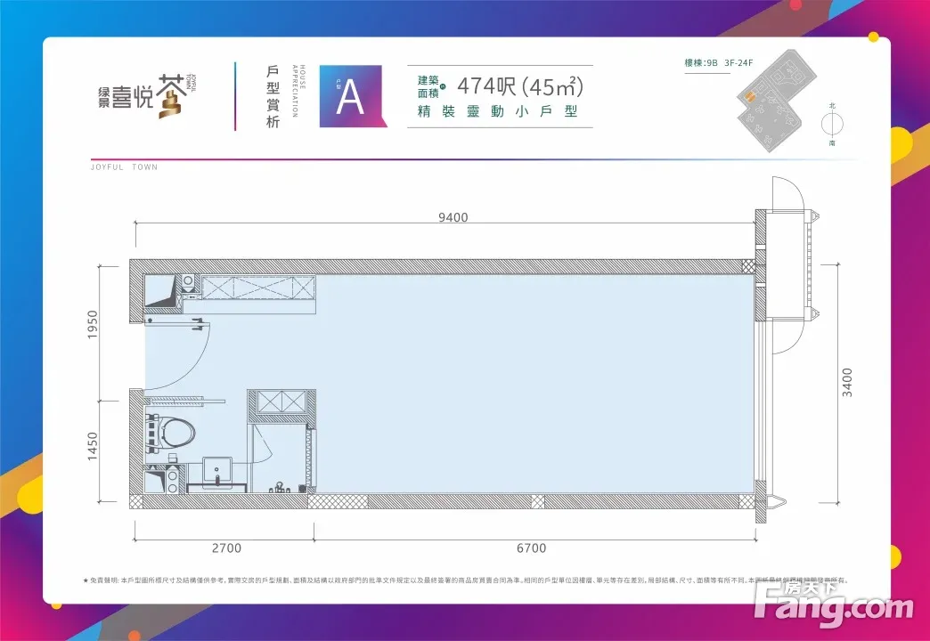
Task: Click the toilet icon in the bathroom
Action: tap(178, 433)
